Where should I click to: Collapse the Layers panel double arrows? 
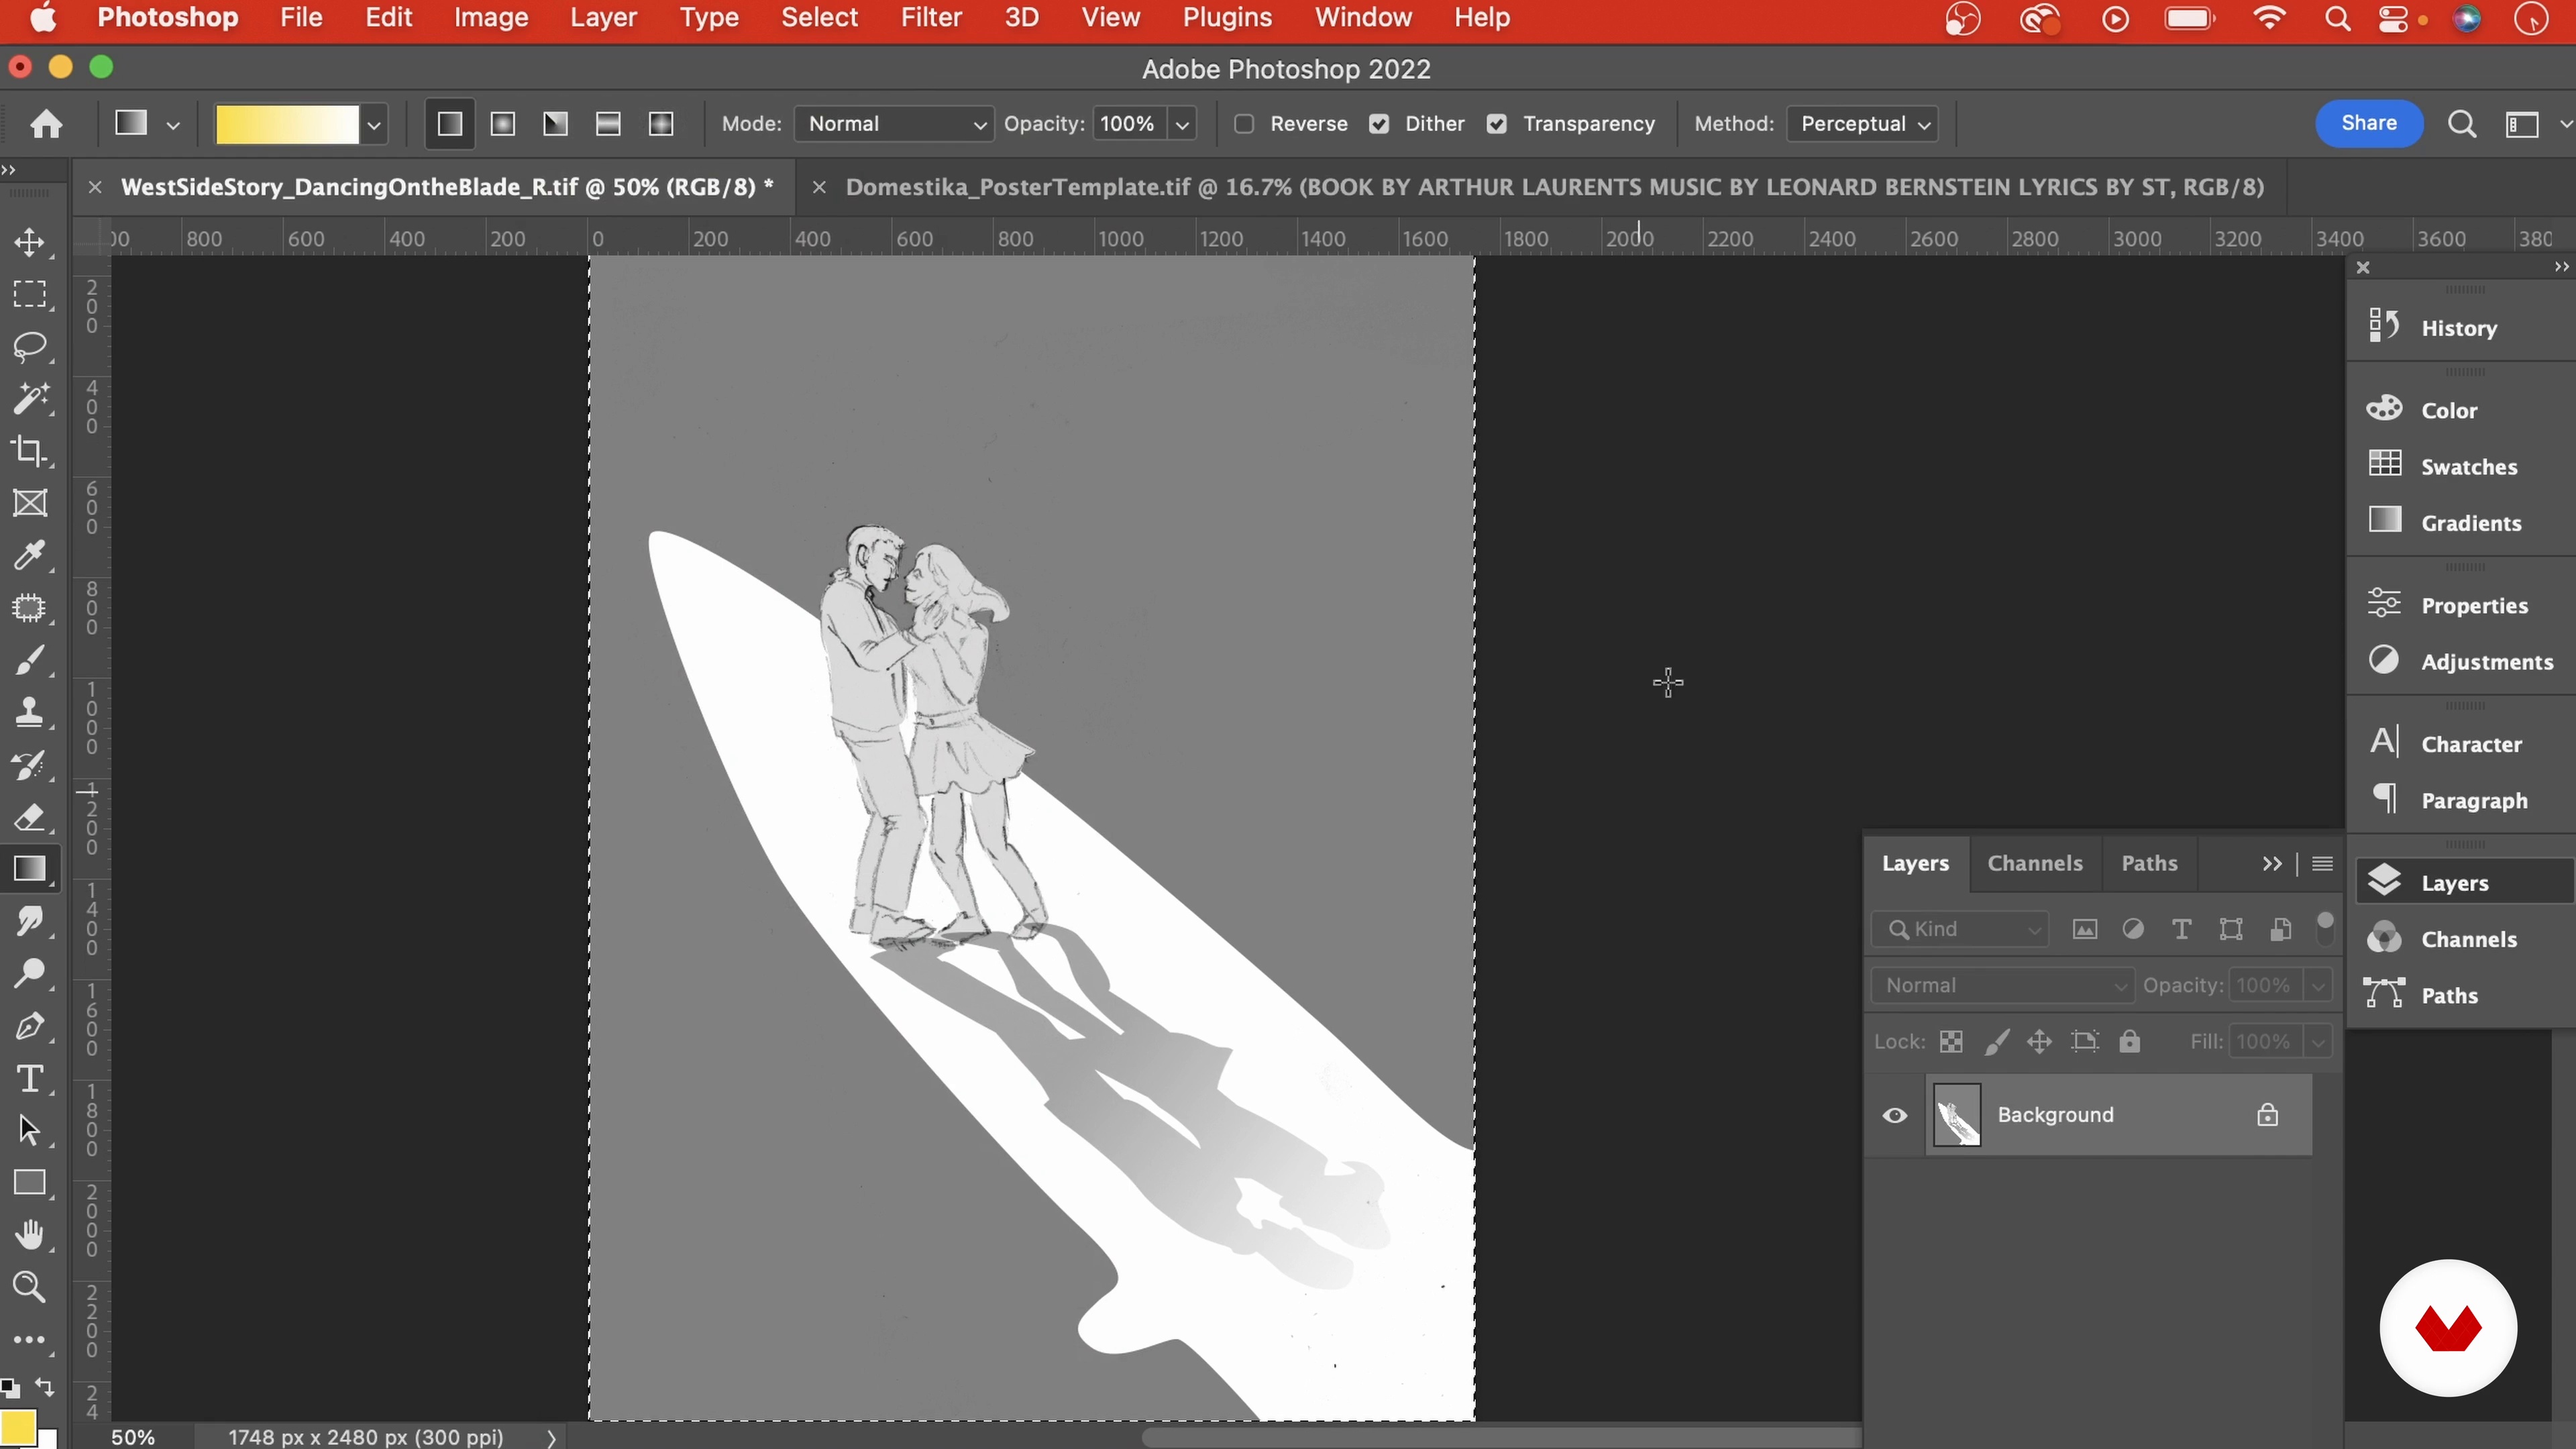tap(2272, 863)
